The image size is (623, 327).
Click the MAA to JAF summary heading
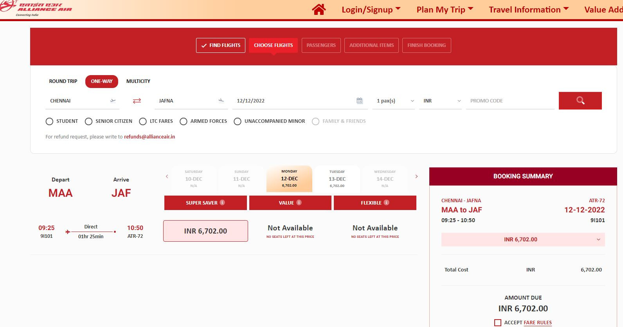(462, 210)
